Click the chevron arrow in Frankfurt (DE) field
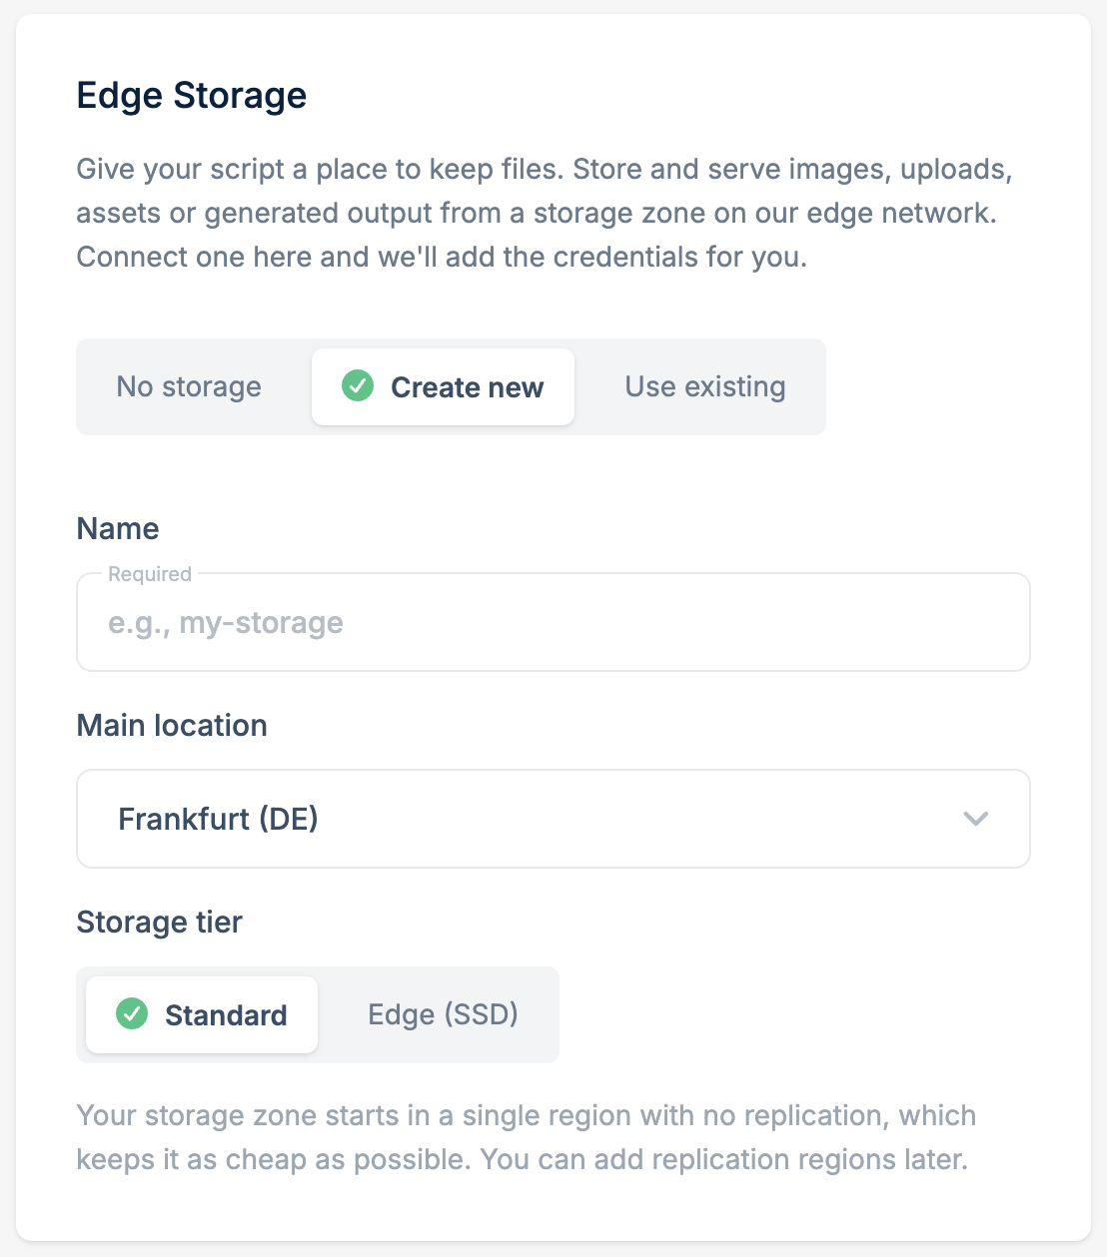 click(976, 819)
